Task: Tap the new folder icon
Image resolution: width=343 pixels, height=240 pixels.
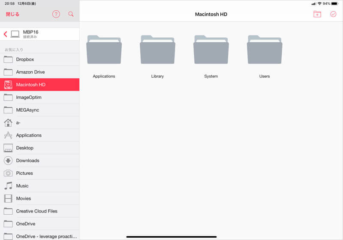Action: (317, 14)
